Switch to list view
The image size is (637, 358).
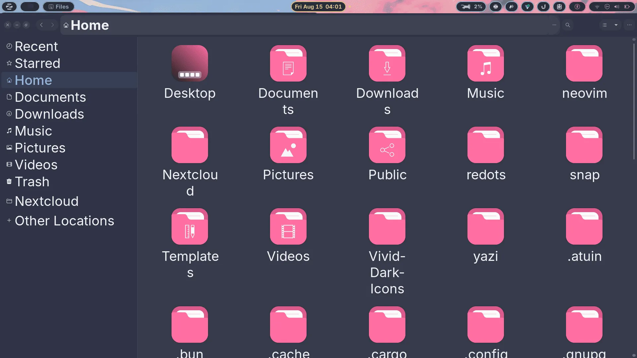(604, 25)
